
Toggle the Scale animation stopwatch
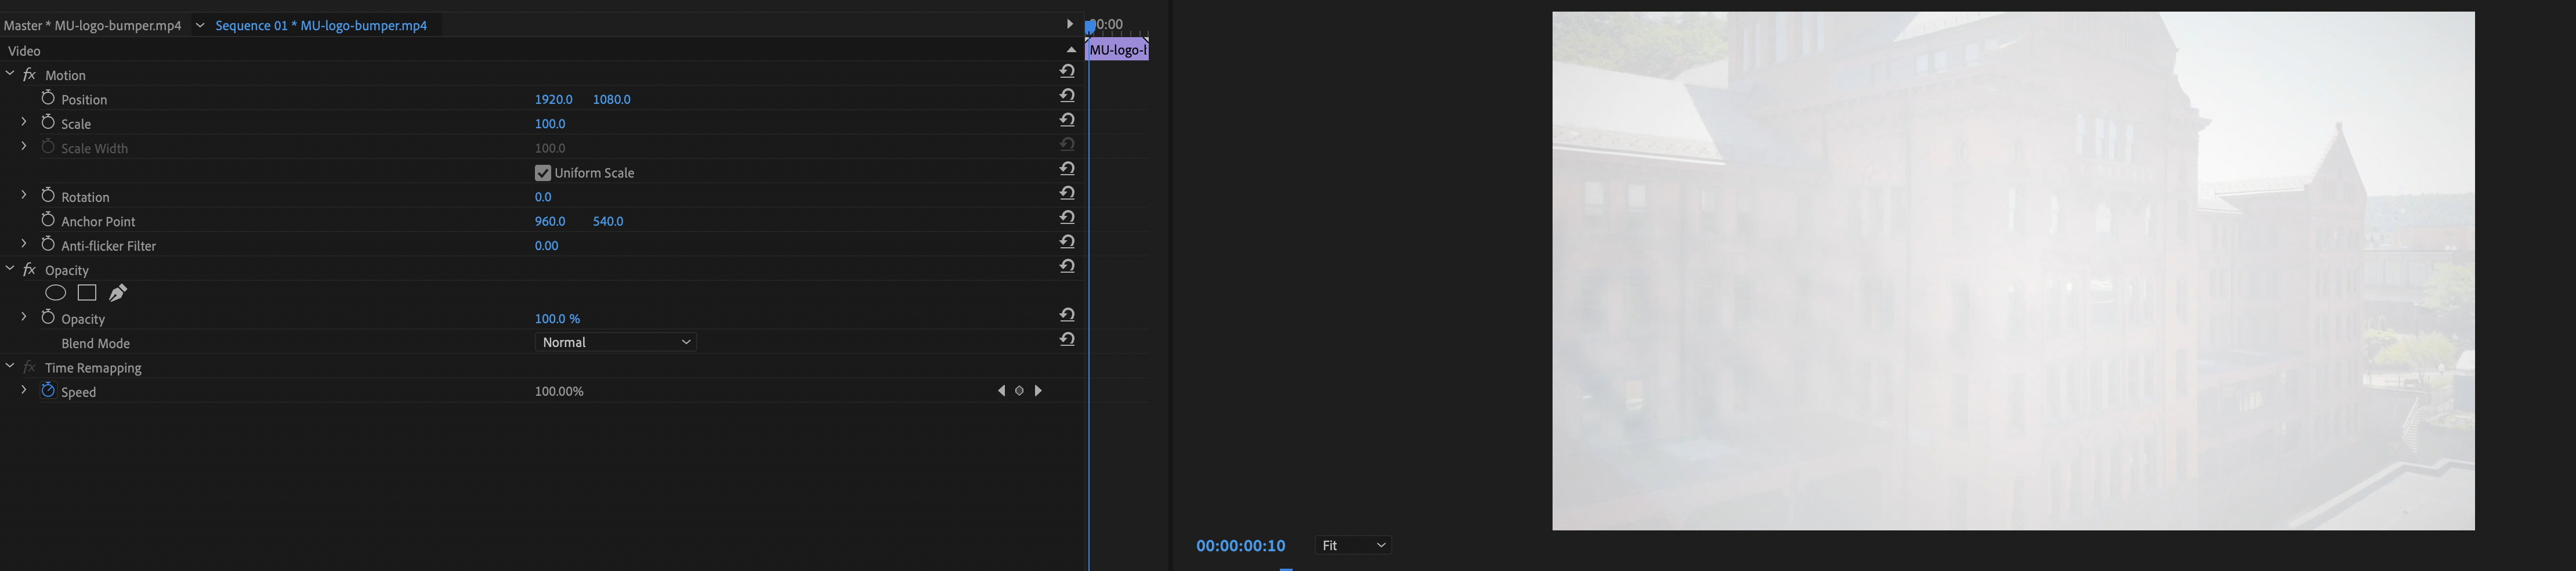(48, 122)
